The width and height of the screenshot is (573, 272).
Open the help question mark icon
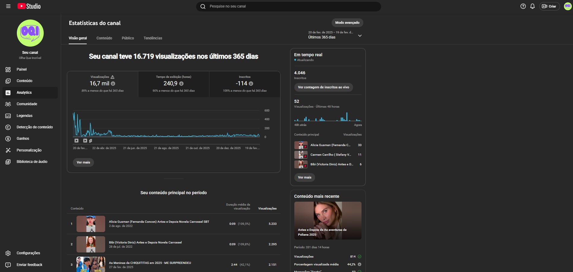[523, 6]
